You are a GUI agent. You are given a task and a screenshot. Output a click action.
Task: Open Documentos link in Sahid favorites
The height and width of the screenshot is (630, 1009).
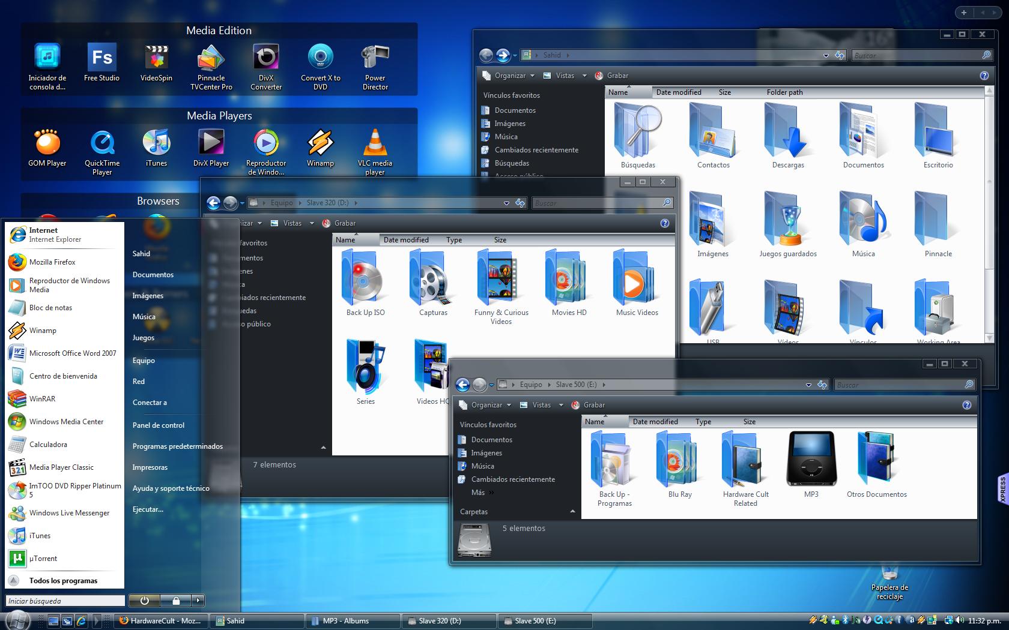point(515,110)
